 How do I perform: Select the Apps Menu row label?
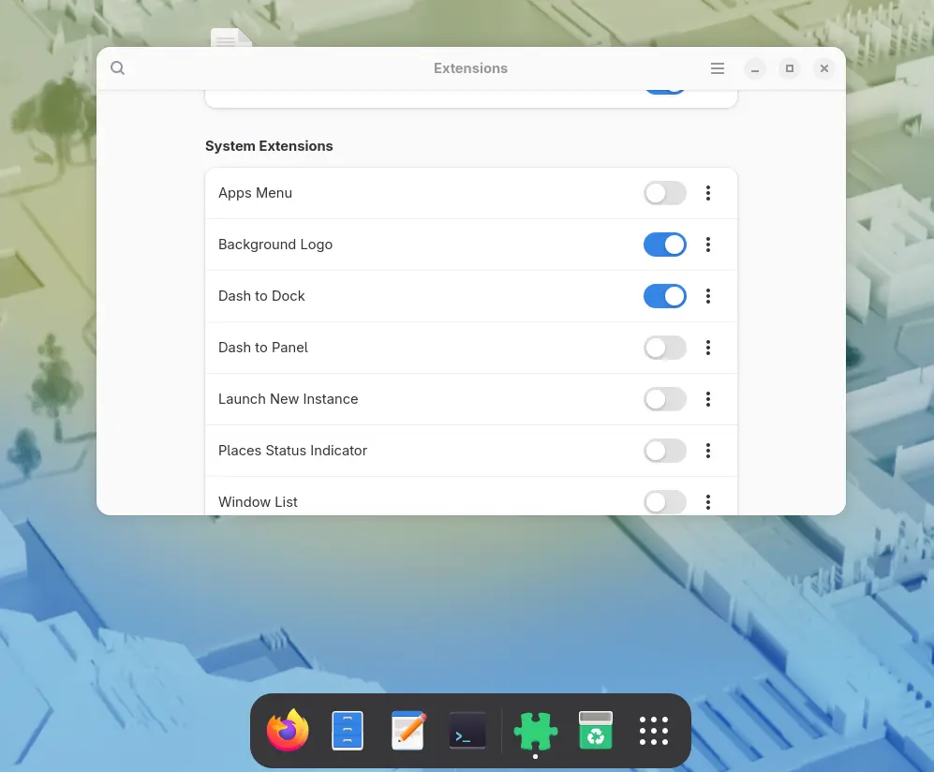tap(255, 193)
